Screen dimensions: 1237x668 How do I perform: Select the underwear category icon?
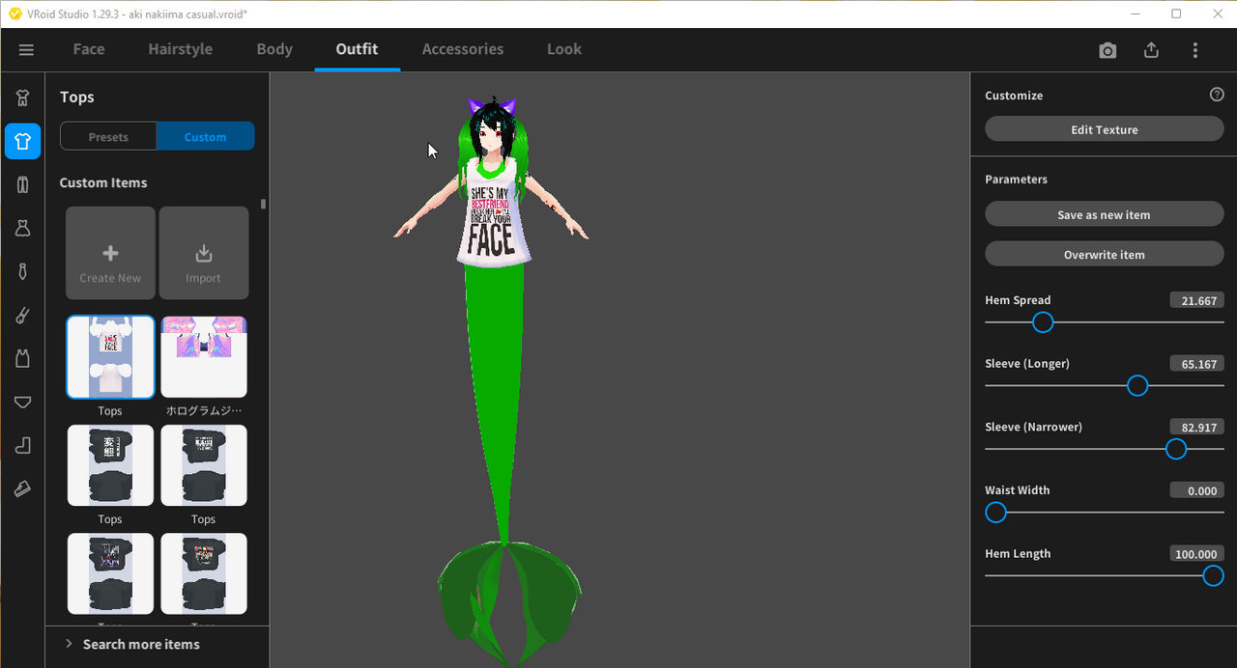(x=22, y=402)
